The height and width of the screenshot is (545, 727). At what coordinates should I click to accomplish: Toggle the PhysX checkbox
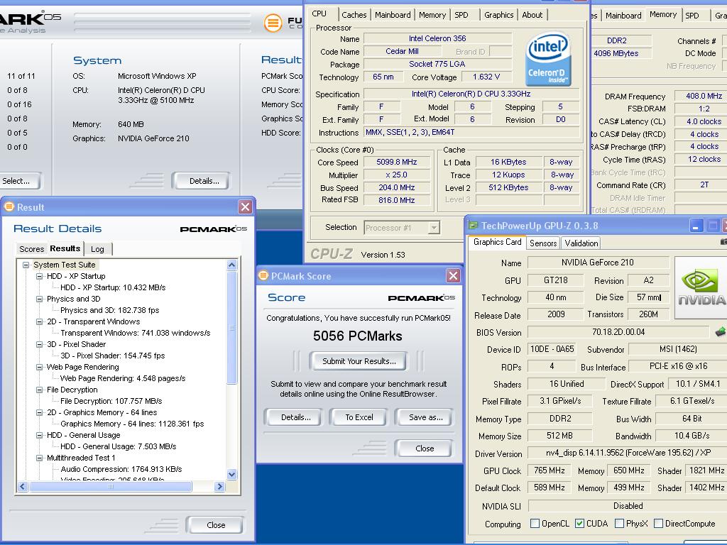619,523
